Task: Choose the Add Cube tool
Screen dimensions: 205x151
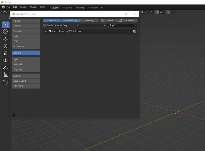Action: point(5,82)
